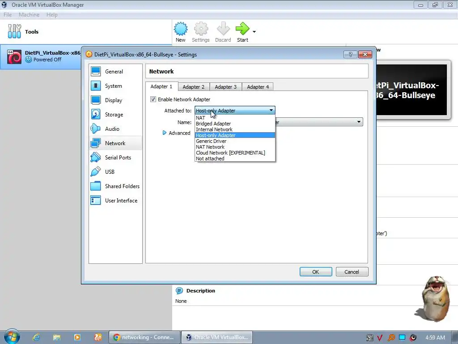Open the General settings category
This screenshot has height=344, width=458.
tap(115, 71)
